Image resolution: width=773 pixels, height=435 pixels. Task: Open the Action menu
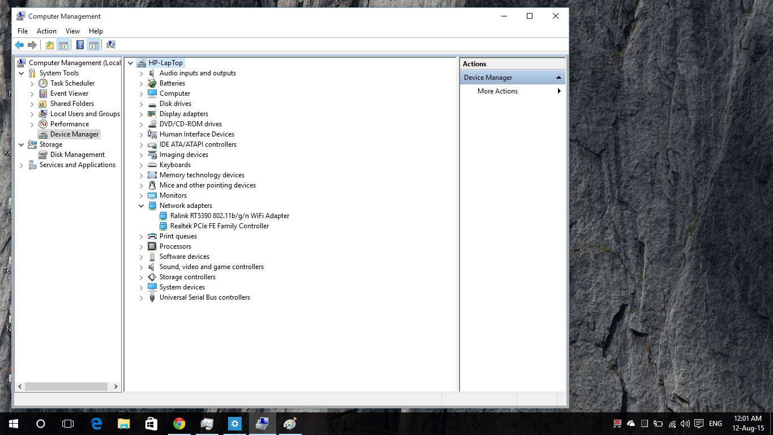coord(46,31)
